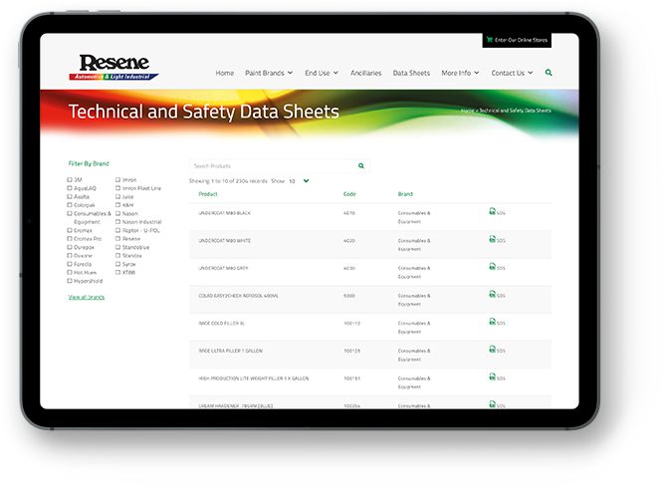Open SDS file for Undercoat M80 Black
The height and width of the screenshot is (486, 663).
(497, 211)
